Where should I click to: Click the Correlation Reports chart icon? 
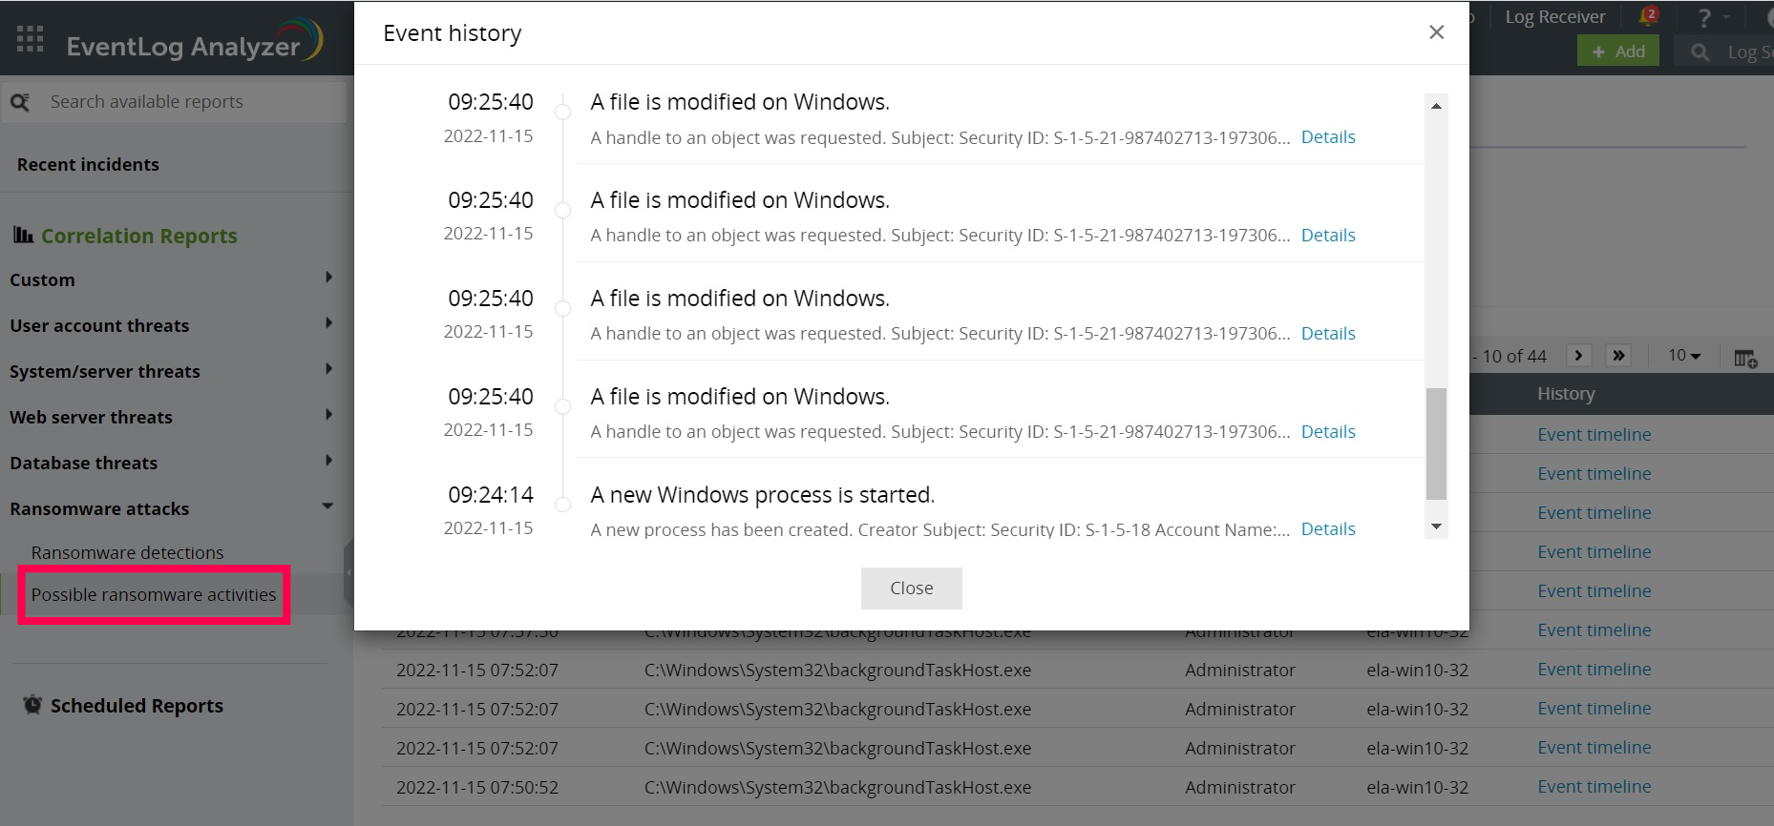coord(23,235)
